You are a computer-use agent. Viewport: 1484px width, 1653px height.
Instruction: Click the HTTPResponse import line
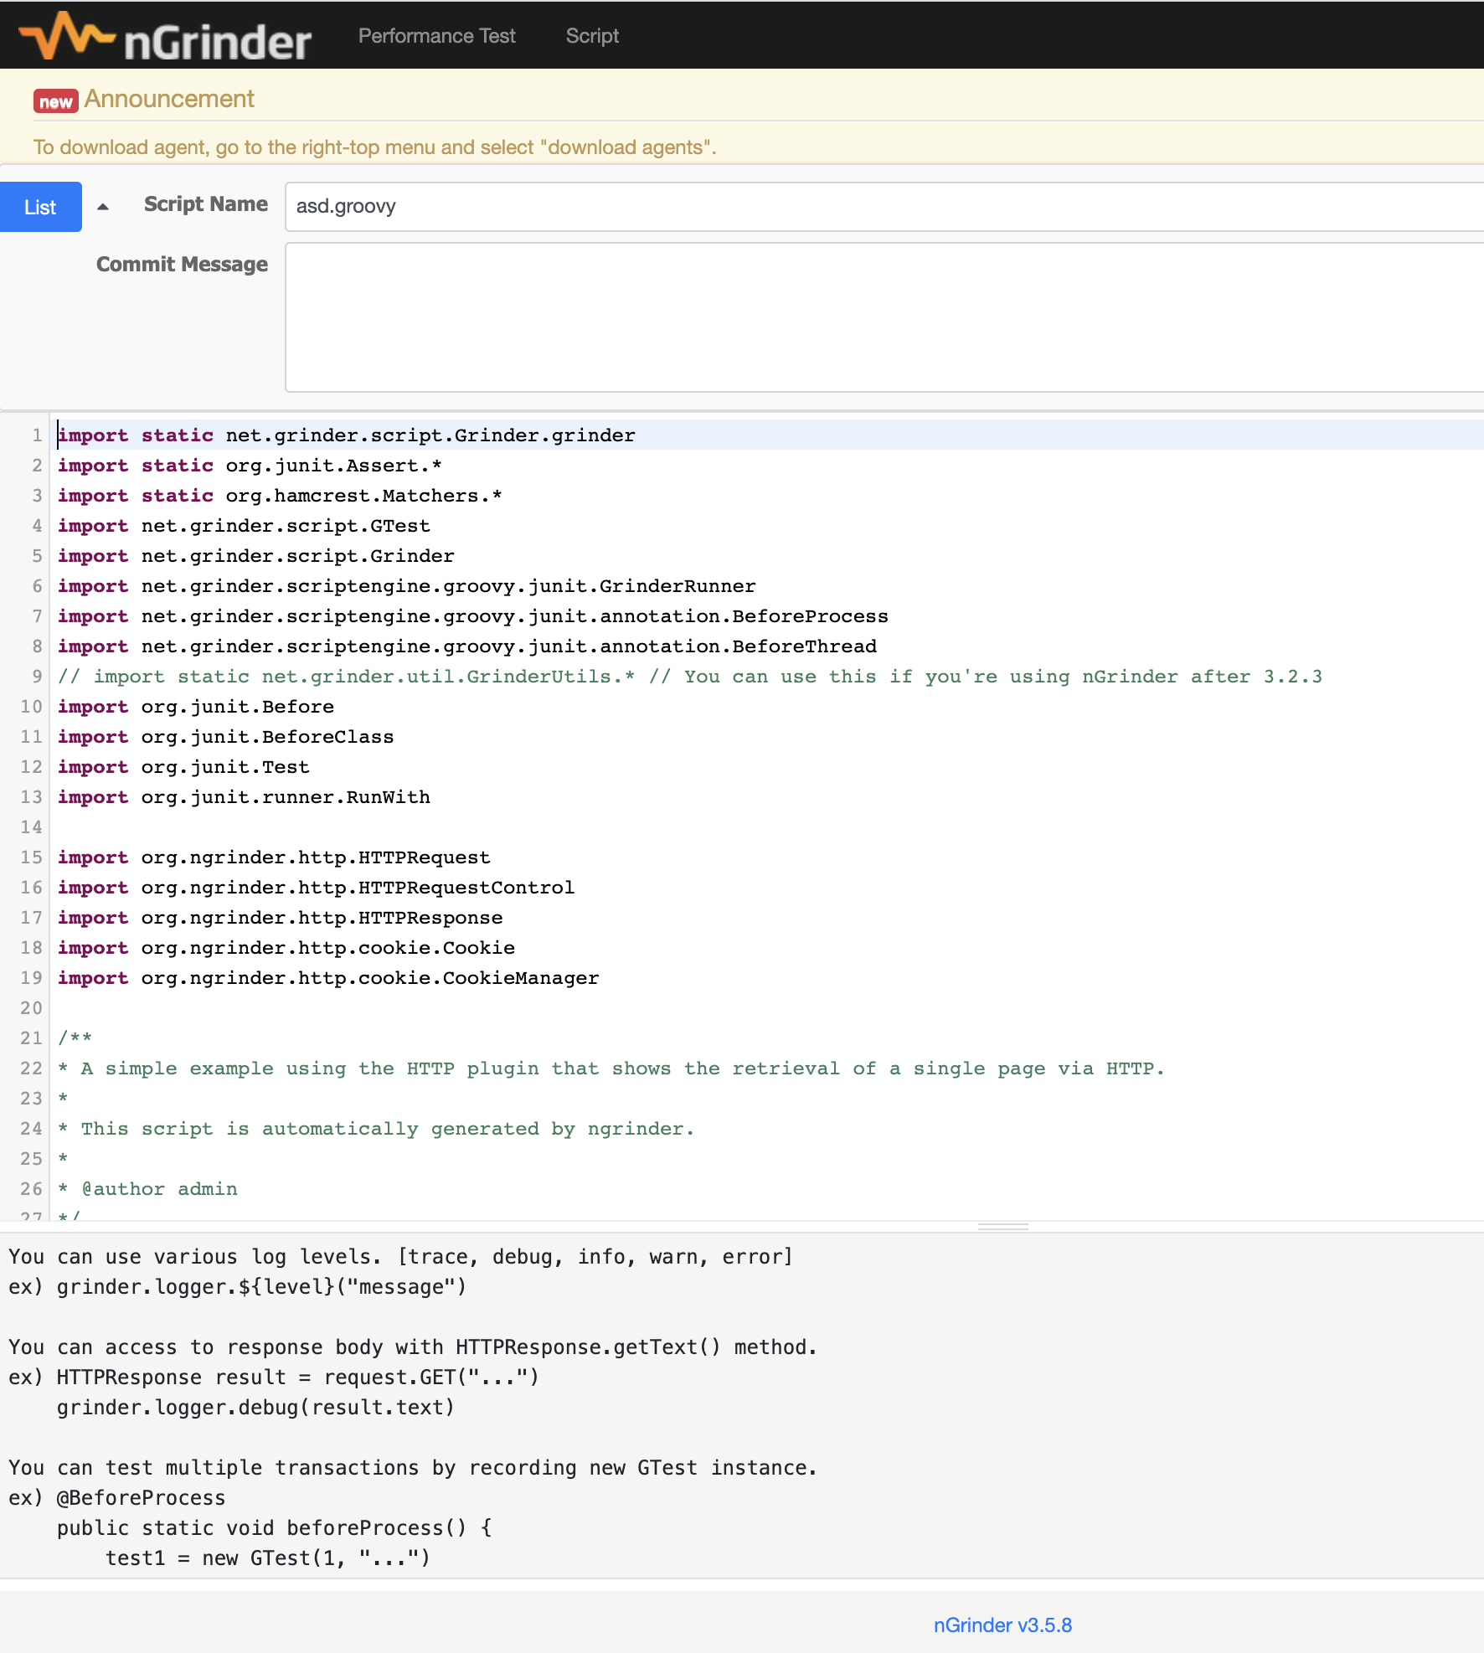pyautogui.click(x=281, y=918)
